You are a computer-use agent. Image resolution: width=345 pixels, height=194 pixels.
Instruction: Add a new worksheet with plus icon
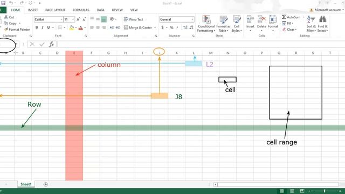[x=45, y=184]
